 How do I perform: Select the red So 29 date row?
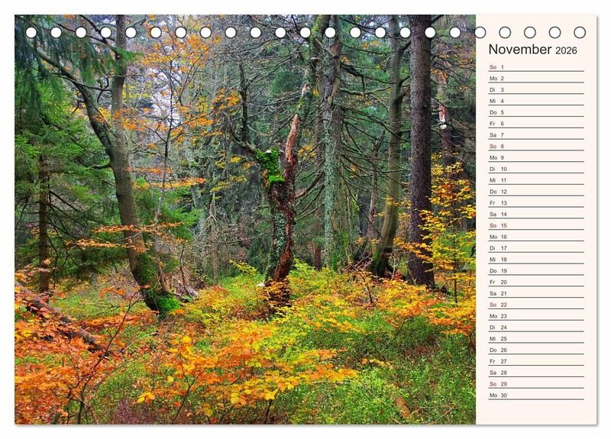(x=535, y=384)
